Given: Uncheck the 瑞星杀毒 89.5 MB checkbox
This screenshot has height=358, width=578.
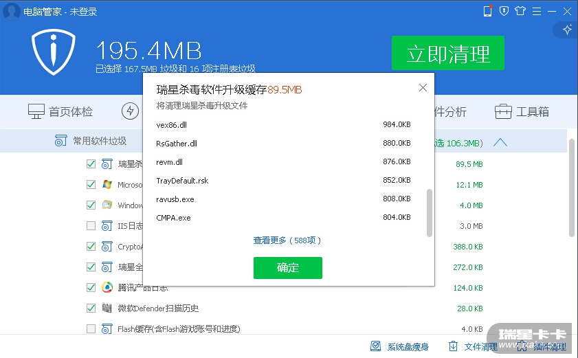Looking at the screenshot, I should (91, 164).
